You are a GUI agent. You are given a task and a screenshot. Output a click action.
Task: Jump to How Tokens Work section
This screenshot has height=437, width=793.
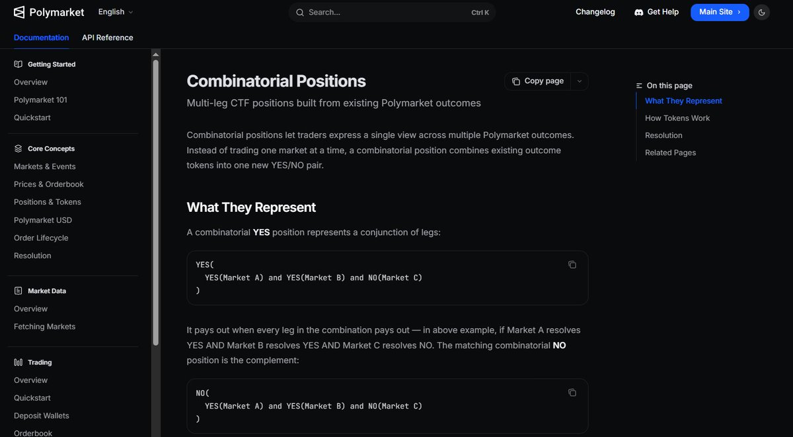point(677,118)
